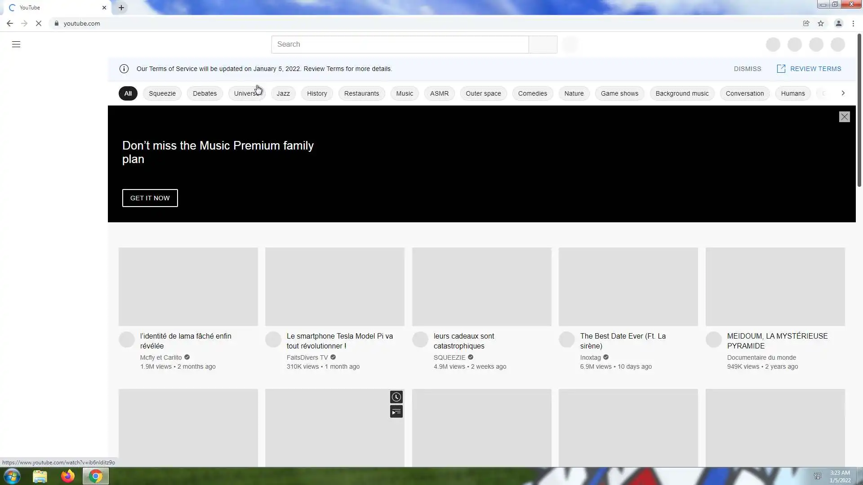Open the hamburger guide menu

click(x=16, y=44)
